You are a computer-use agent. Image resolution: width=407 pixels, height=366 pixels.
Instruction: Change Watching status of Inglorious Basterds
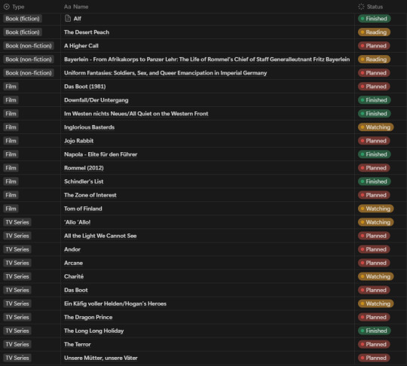point(375,127)
